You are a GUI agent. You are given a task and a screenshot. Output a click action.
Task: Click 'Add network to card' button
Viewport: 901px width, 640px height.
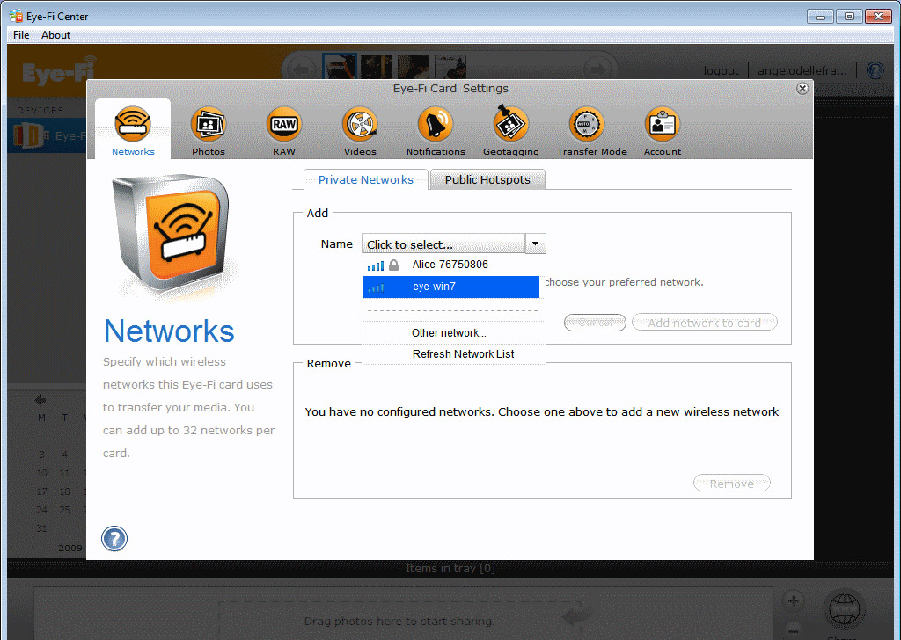coord(705,323)
